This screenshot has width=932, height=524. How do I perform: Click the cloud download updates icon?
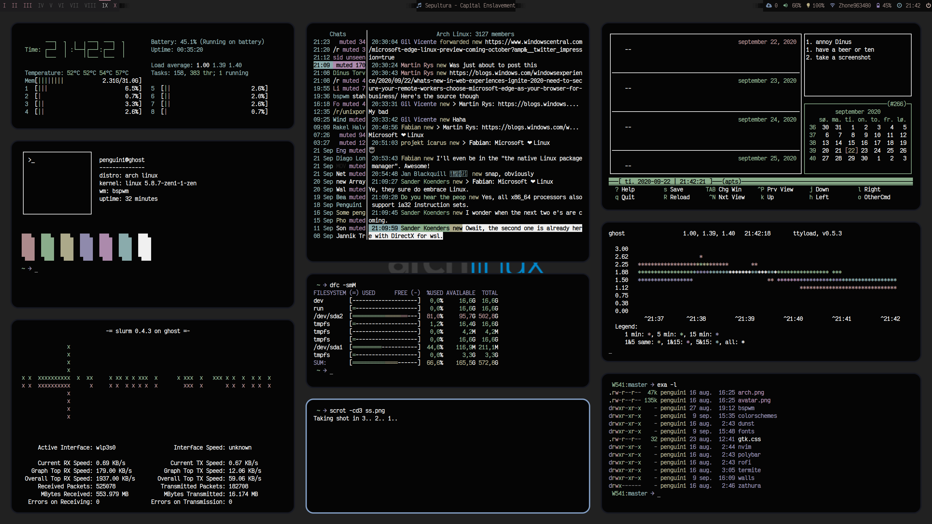769,5
